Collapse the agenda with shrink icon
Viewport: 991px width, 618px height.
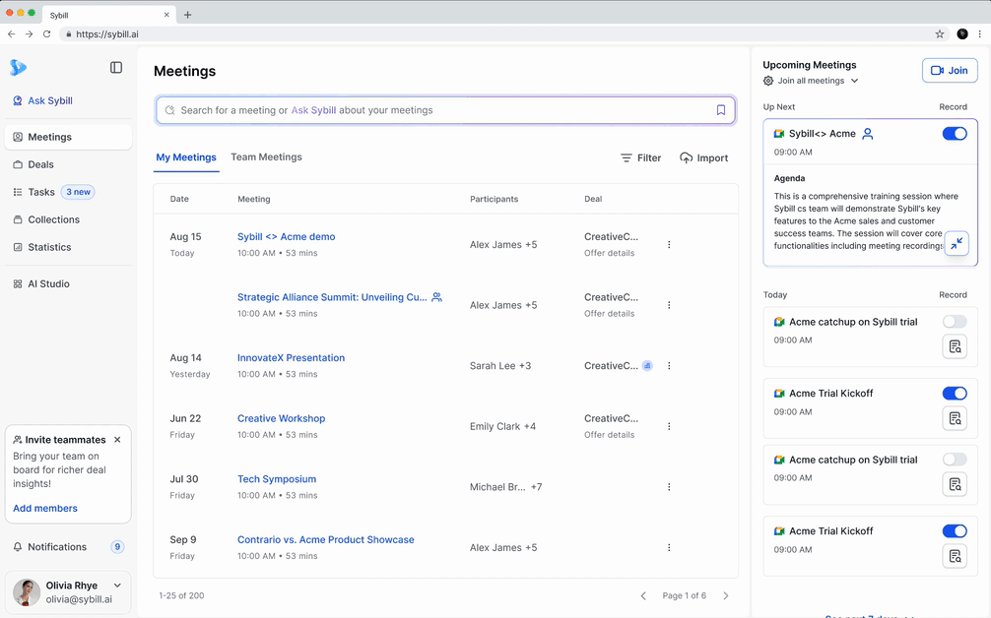pyautogui.click(x=957, y=244)
